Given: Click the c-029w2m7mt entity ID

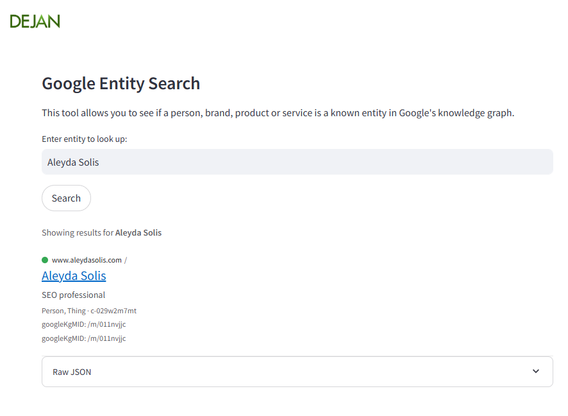Looking at the screenshot, I should (x=113, y=310).
